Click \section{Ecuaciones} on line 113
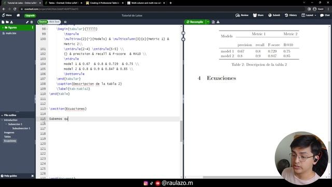The width and height of the screenshot is (332, 187). point(68,109)
